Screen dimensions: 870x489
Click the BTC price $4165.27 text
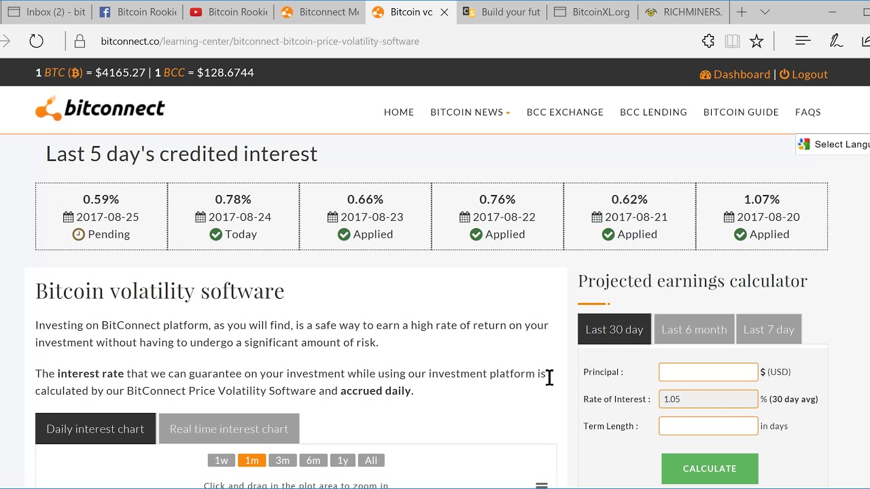point(120,73)
